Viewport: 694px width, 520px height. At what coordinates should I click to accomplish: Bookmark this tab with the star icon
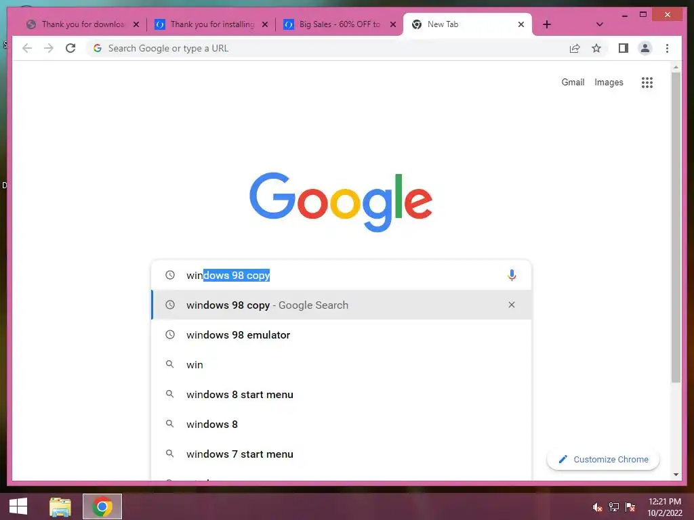click(x=596, y=48)
